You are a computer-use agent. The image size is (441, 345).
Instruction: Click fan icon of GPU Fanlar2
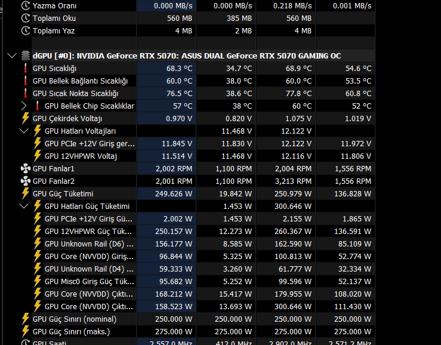click(x=26, y=181)
